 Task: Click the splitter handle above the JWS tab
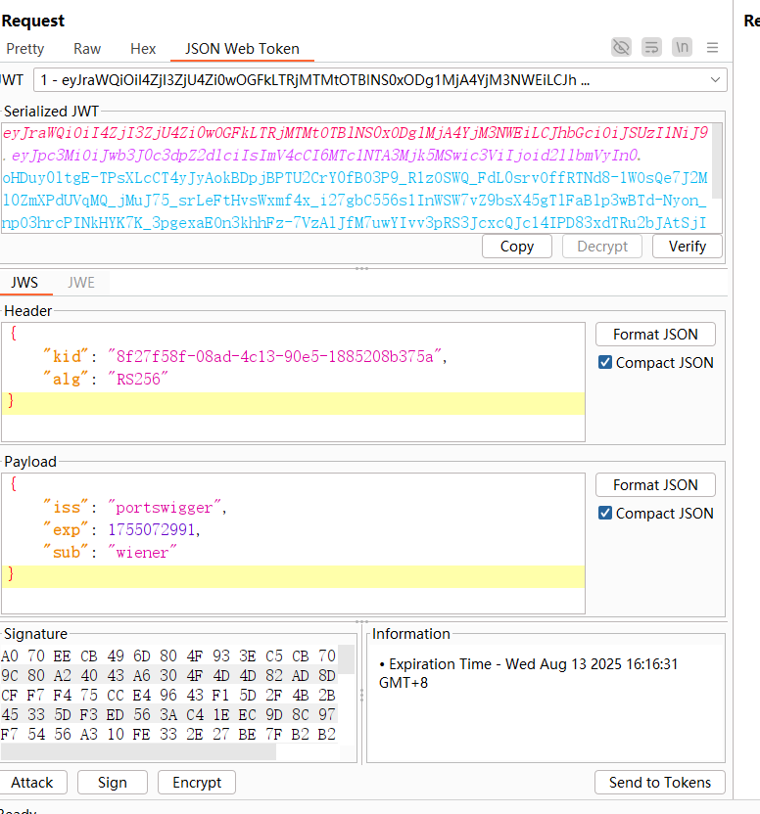(361, 268)
